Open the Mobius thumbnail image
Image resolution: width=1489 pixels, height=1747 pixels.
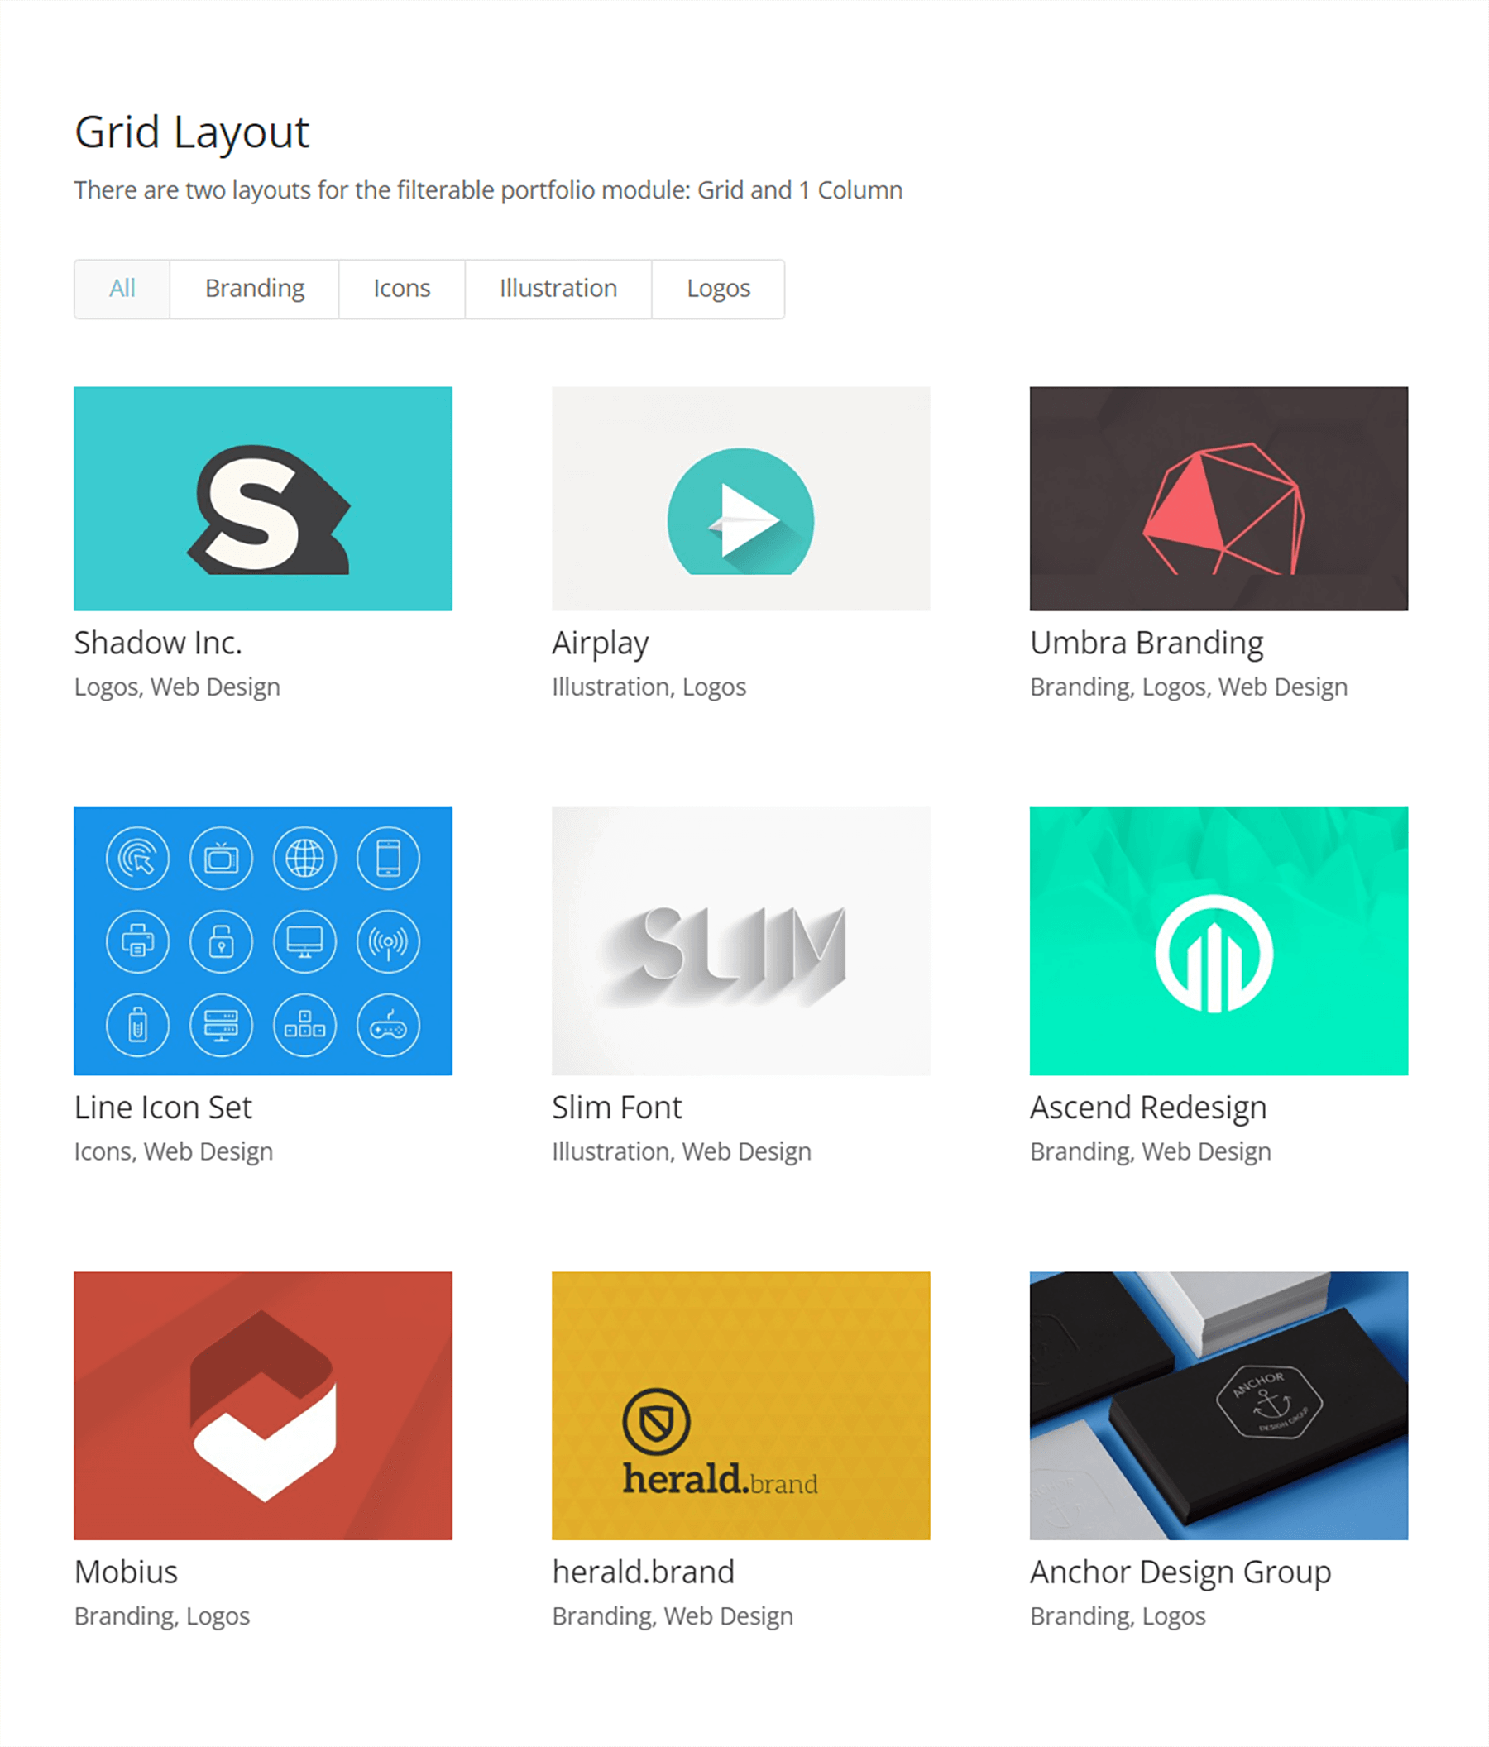[x=263, y=1405]
